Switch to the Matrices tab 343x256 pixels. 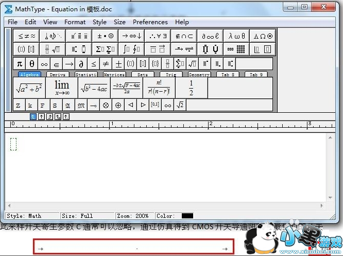tap(114, 75)
